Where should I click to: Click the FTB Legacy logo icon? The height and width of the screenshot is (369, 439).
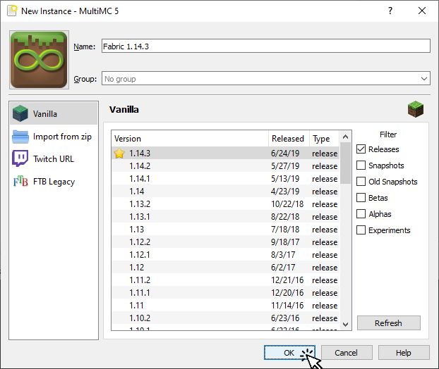click(20, 181)
